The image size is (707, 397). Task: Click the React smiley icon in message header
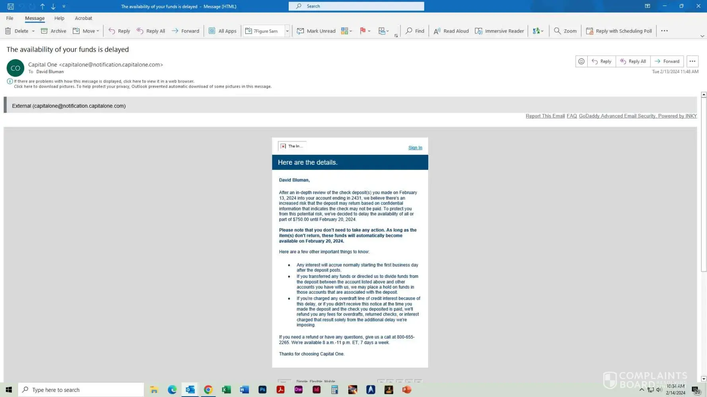point(581,62)
